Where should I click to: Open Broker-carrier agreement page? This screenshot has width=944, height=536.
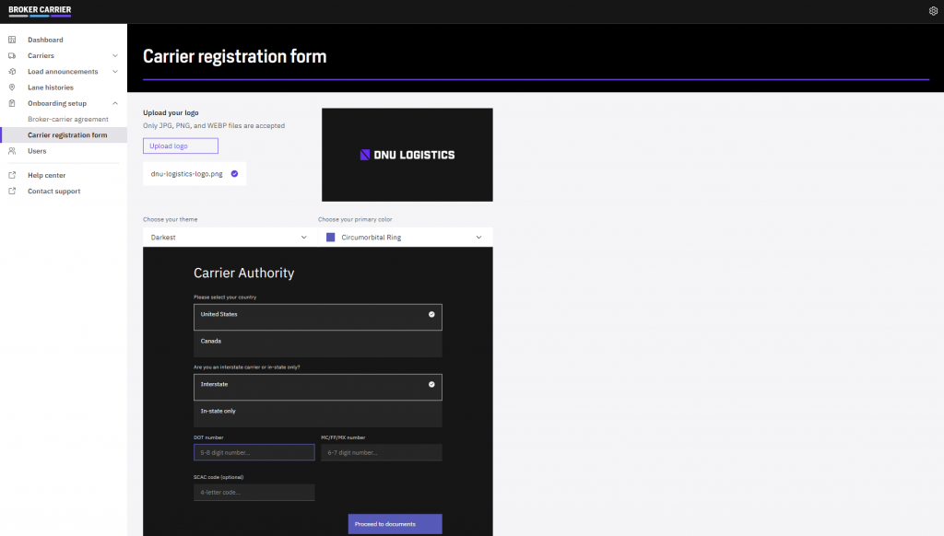[68, 119]
